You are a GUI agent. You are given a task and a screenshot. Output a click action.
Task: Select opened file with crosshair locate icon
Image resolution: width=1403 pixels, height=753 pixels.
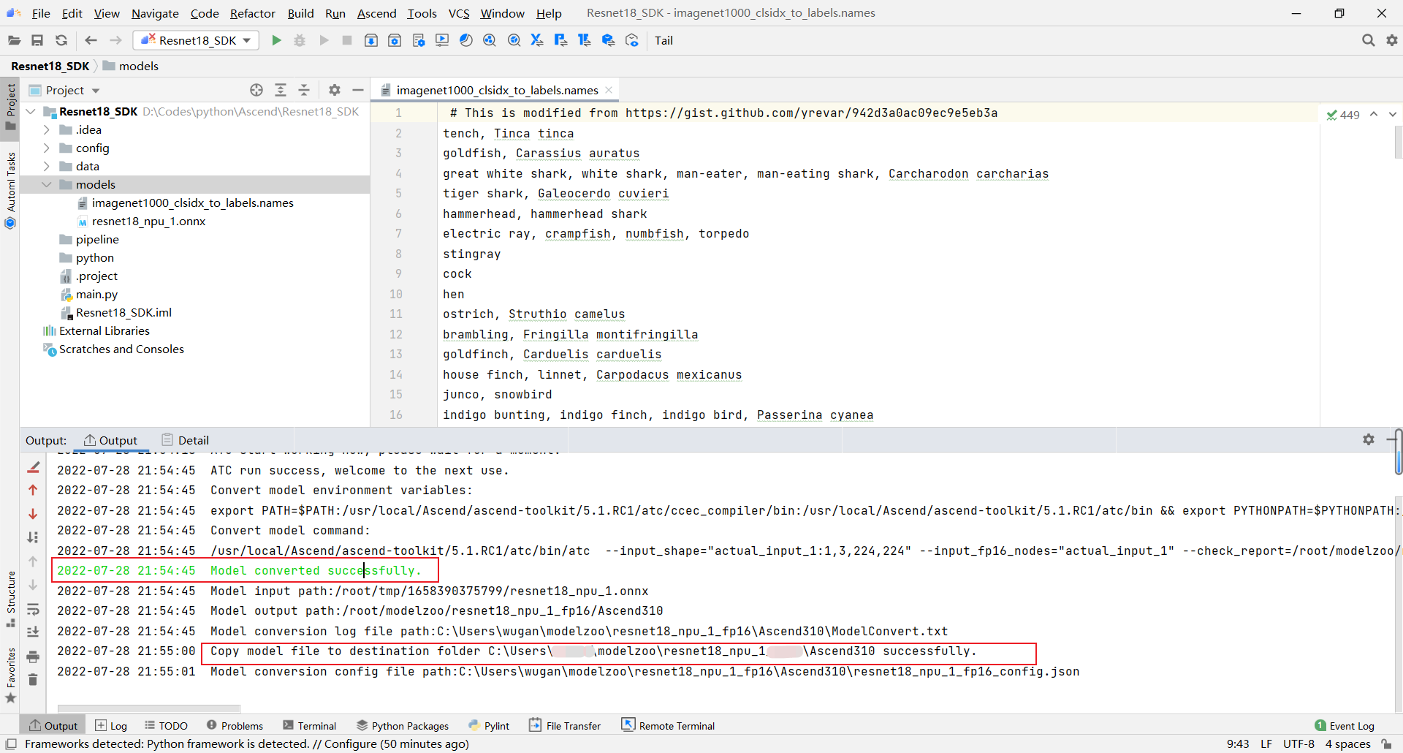click(x=256, y=90)
